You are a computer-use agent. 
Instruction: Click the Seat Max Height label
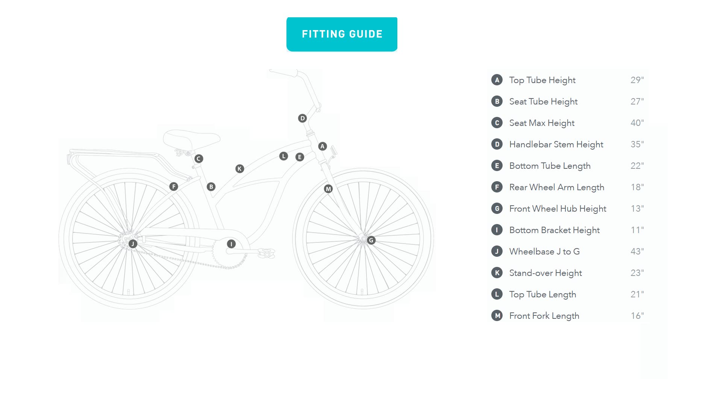542,123
